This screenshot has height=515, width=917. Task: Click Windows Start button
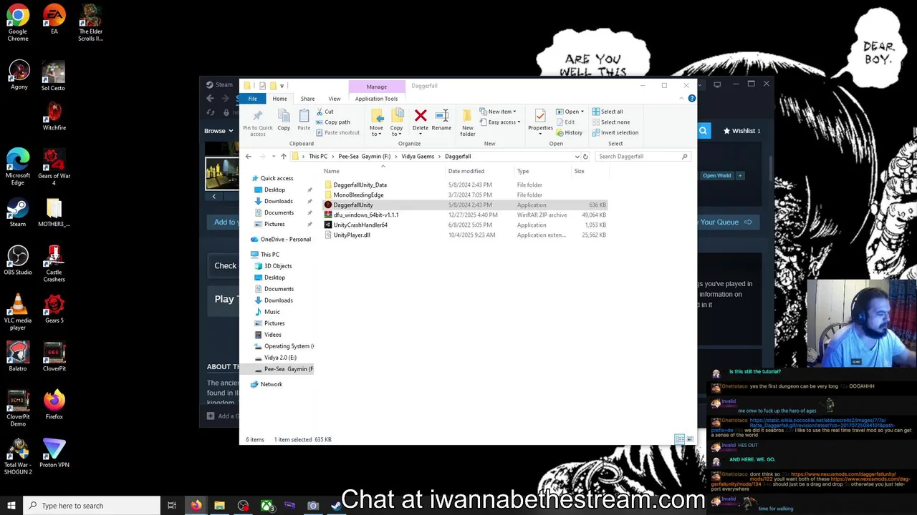[x=11, y=506]
